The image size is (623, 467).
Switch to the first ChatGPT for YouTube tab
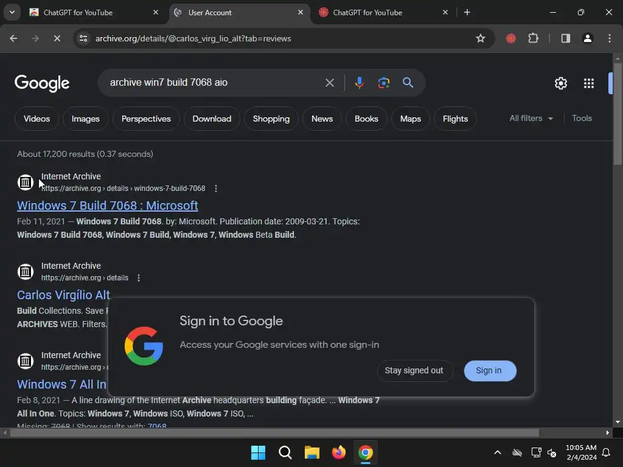pyautogui.click(x=94, y=12)
